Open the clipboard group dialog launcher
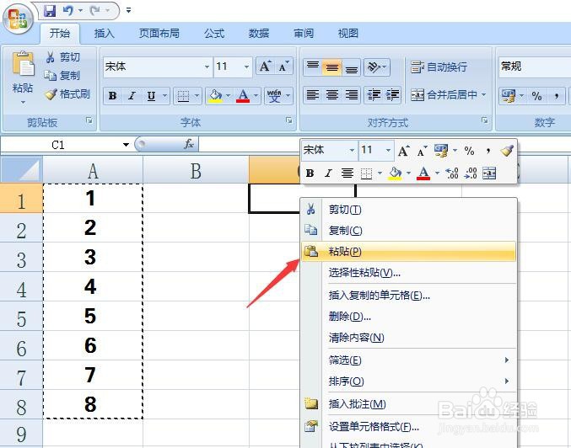The width and height of the screenshot is (571, 448). pos(89,120)
